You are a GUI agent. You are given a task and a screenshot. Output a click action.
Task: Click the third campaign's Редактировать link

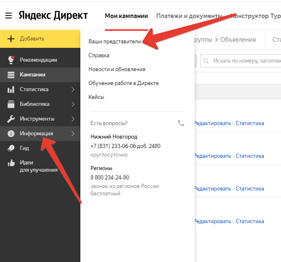coord(212,189)
